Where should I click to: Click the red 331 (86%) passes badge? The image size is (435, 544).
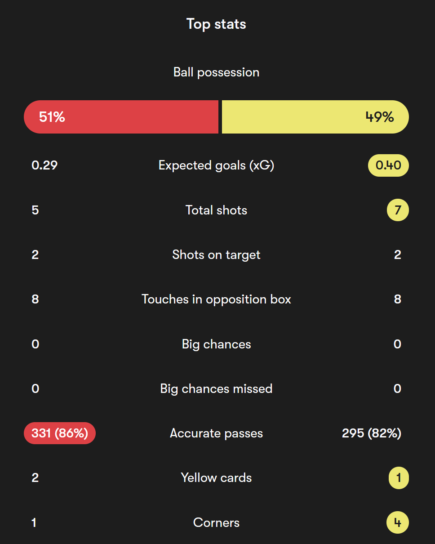(x=60, y=433)
